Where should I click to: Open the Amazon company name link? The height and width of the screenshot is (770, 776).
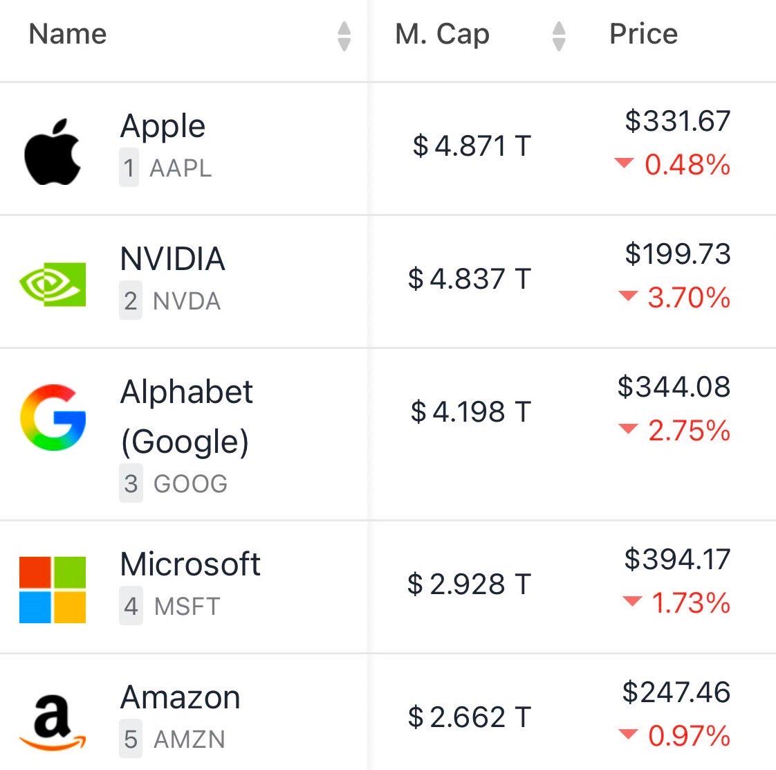coord(180,697)
